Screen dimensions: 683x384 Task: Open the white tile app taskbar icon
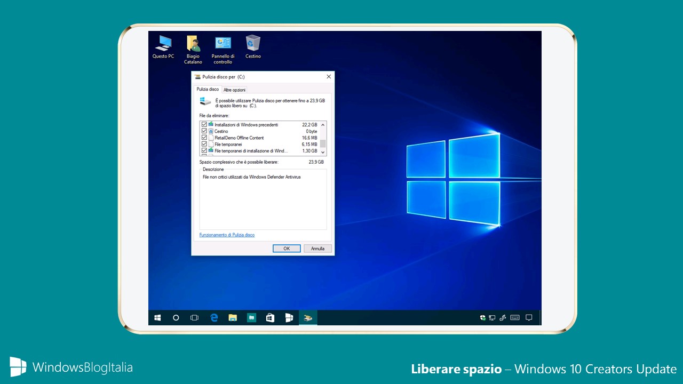[x=289, y=318]
